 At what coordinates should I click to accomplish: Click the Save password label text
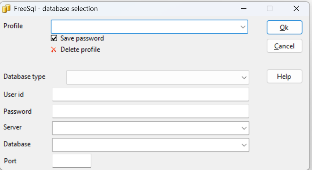pyautogui.click(x=82, y=38)
